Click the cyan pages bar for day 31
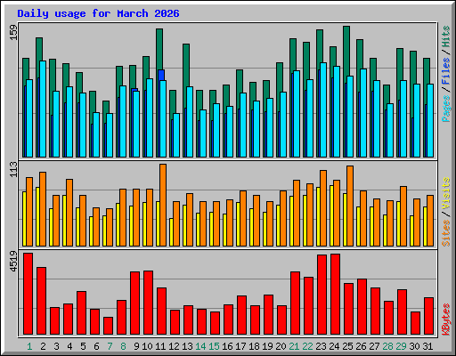 (430, 120)
